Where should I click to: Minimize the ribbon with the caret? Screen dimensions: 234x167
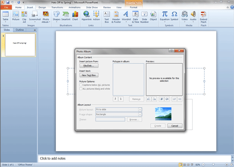[228, 7]
